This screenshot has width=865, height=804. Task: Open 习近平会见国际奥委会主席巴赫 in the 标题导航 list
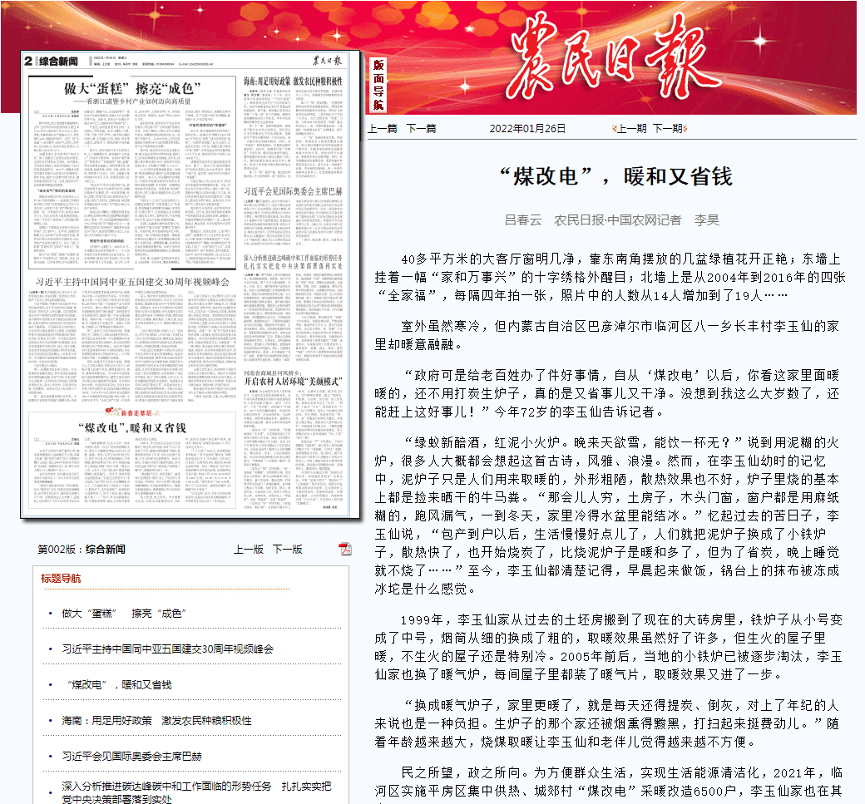131,757
